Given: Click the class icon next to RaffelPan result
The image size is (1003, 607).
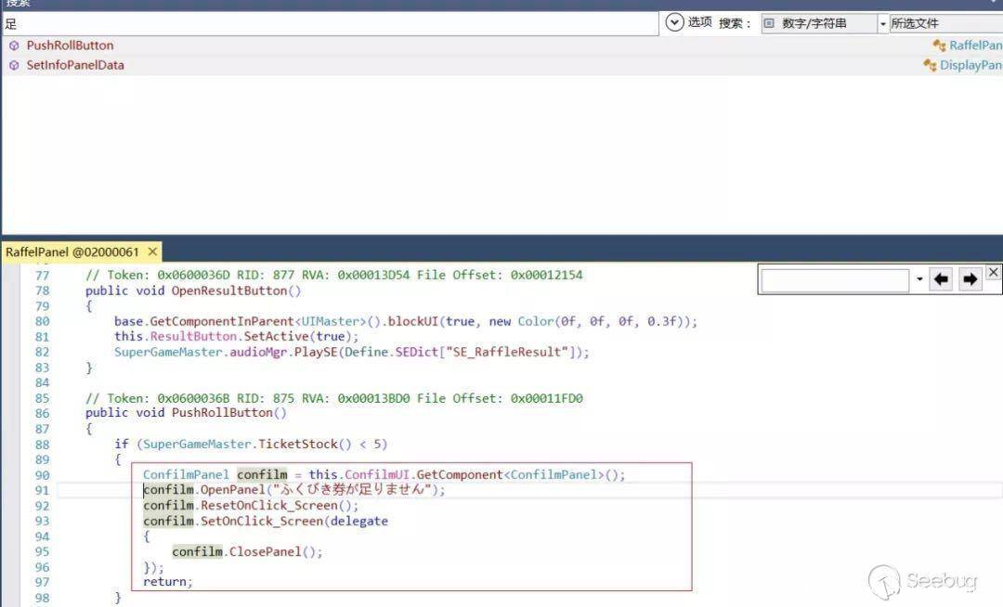Looking at the screenshot, I should click(939, 45).
